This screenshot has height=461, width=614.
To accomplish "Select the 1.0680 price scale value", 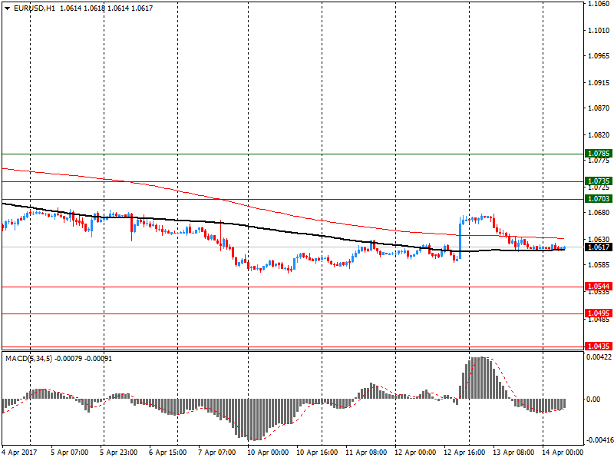I will [x=599, y=213].
